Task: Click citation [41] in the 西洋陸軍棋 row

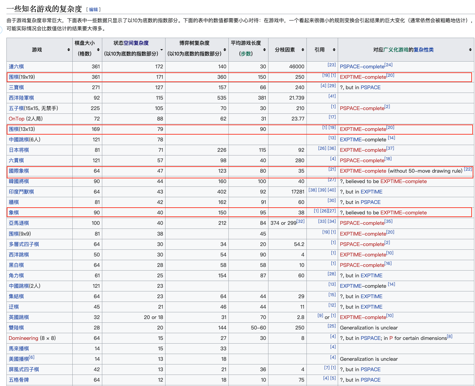Action: point(332,96)
